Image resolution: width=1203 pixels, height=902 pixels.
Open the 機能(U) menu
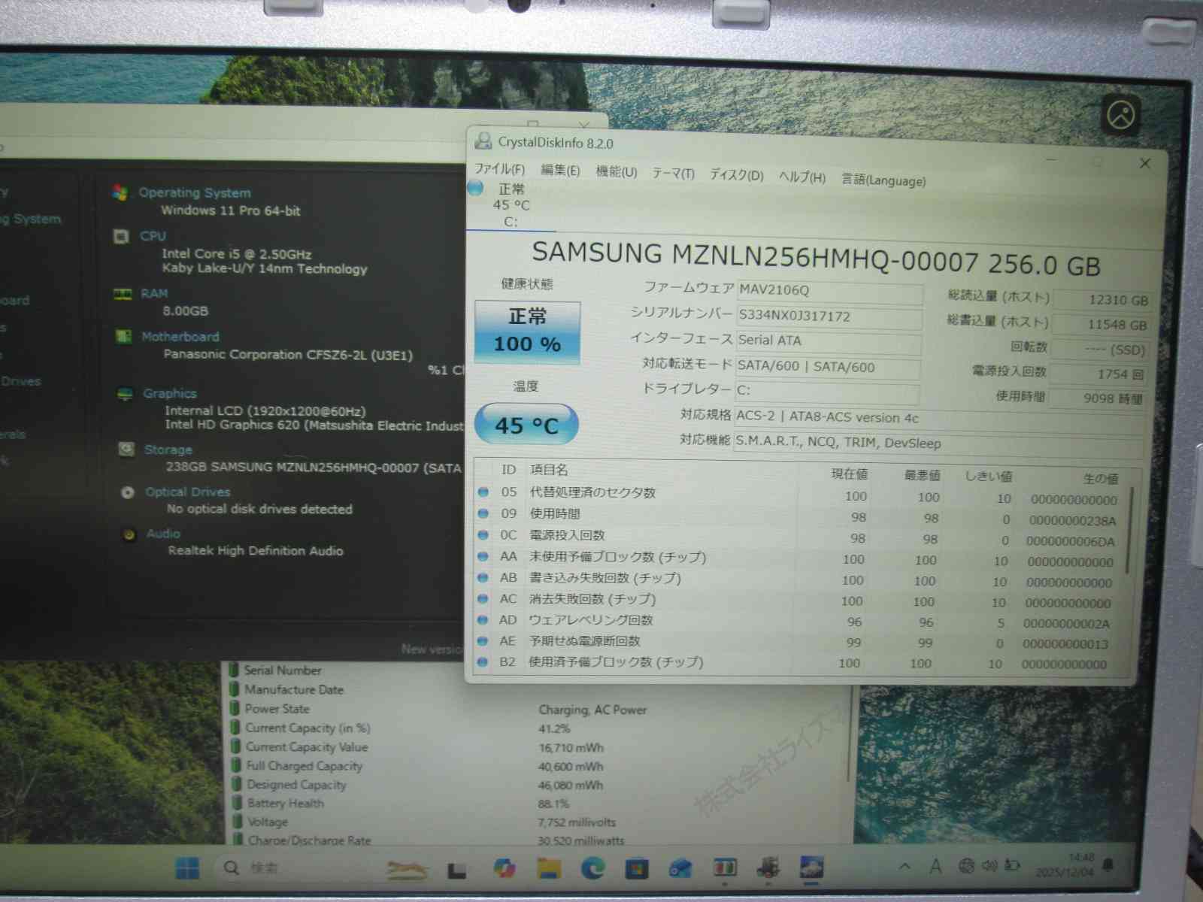tap(616, 172)
